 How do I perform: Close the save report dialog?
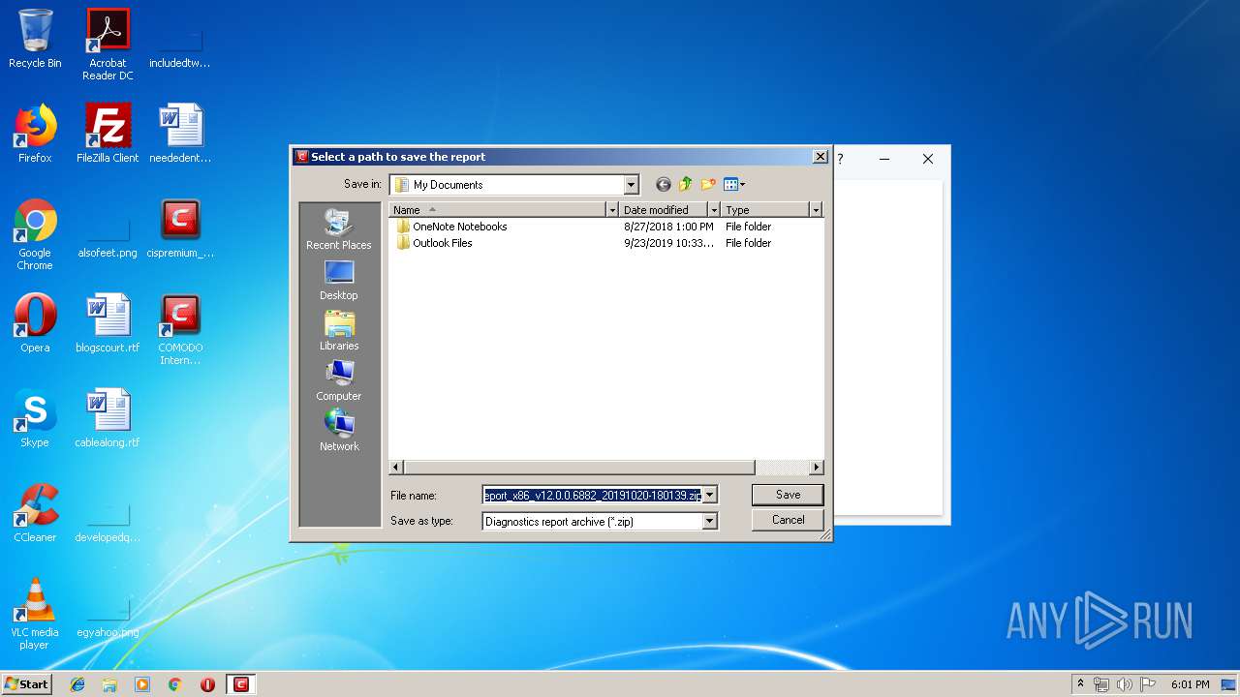(820, 157)
